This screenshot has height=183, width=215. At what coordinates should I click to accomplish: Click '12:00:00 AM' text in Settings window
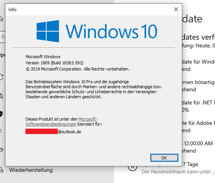[x=198, y=143]
